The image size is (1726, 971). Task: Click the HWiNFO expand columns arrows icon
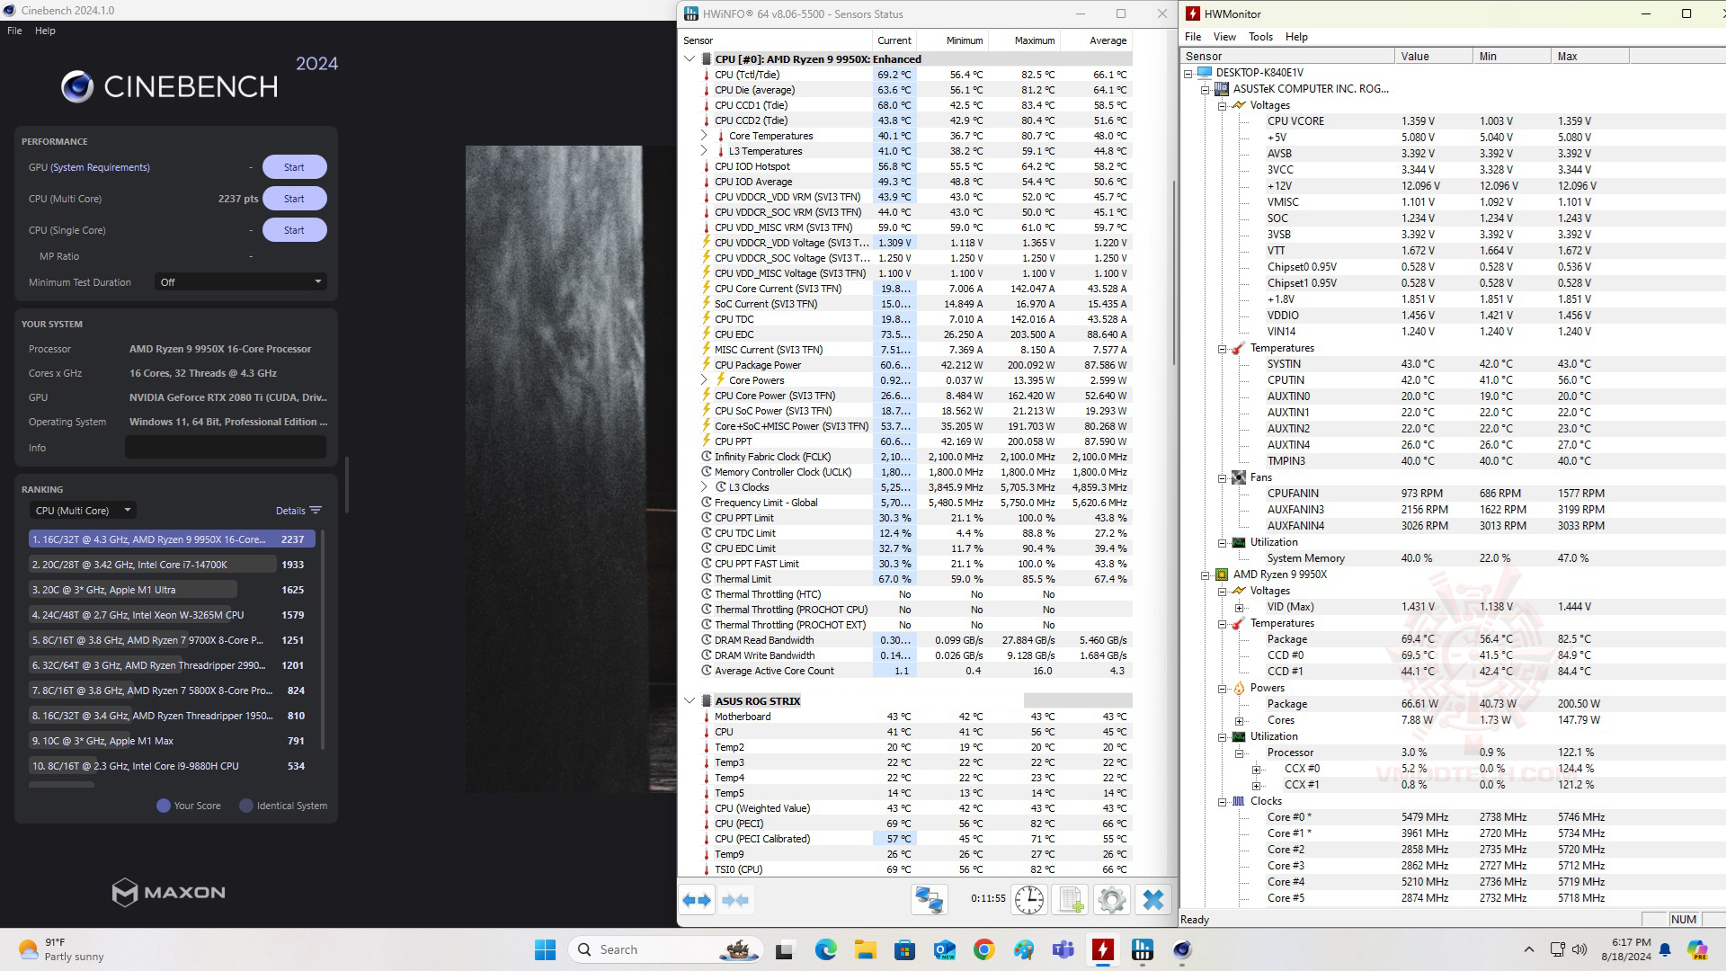pos(697,900)
